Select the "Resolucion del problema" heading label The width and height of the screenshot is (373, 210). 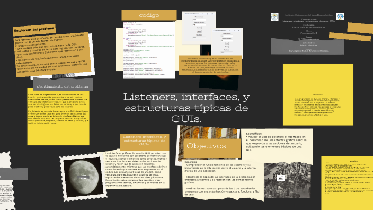34,30
